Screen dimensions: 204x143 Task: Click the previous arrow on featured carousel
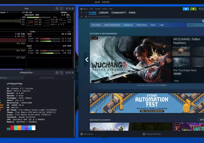pos(87,60)
